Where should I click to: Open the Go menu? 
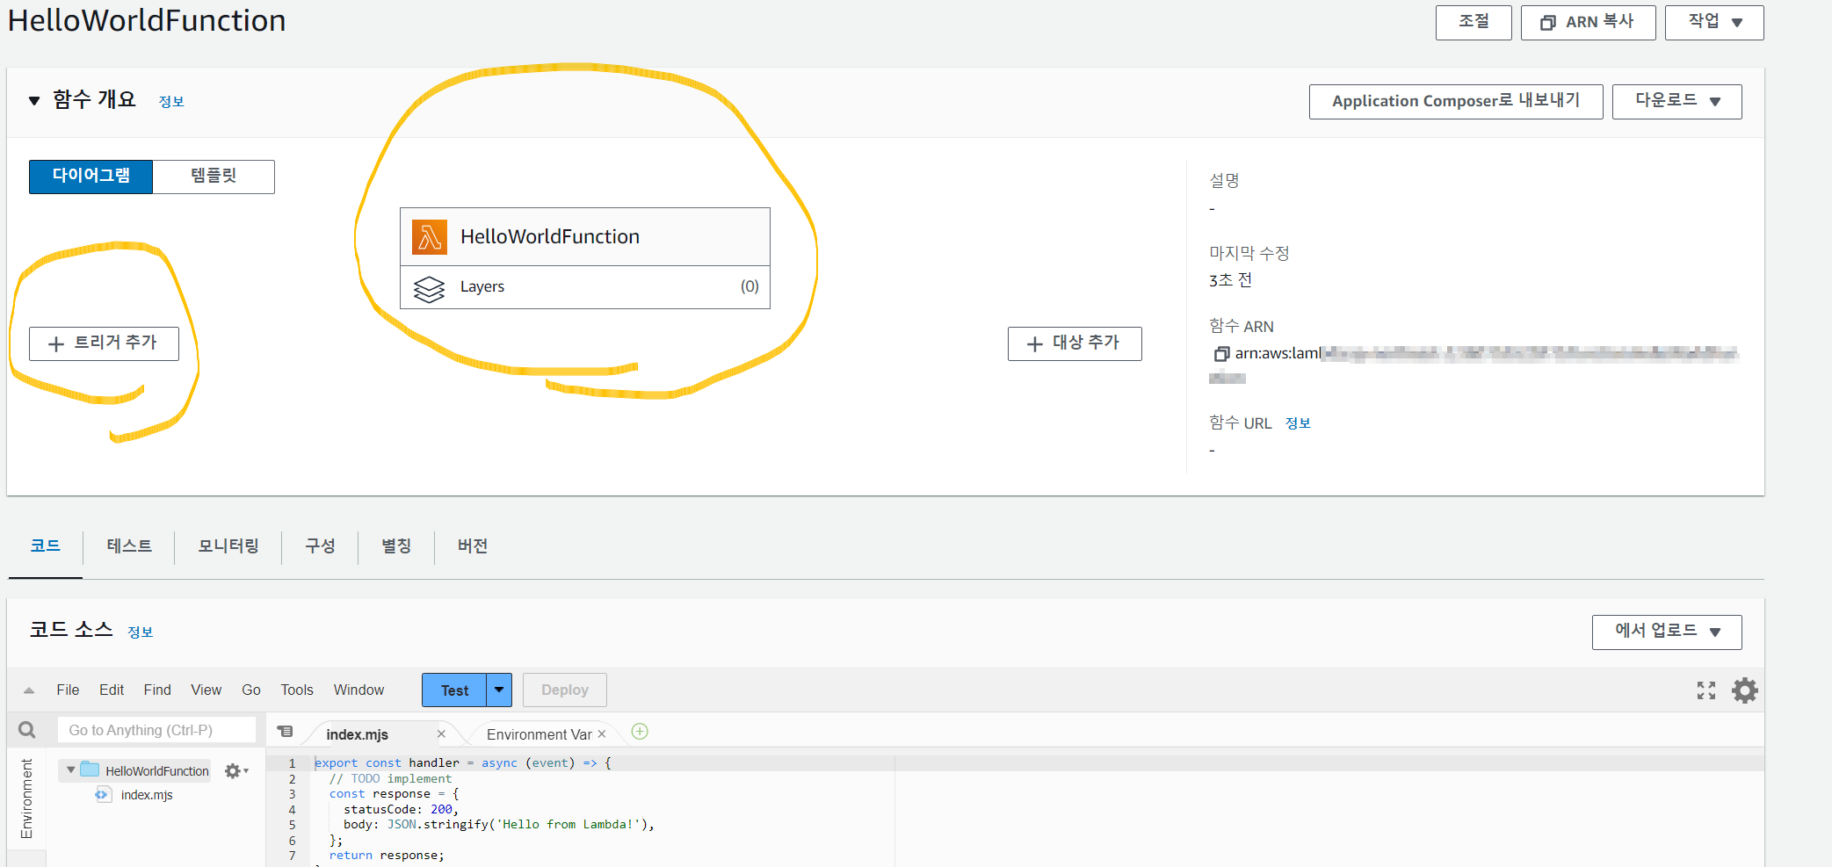251,690
